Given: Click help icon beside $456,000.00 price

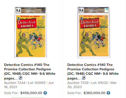Looking at the screenshot, I should (45, 93).
